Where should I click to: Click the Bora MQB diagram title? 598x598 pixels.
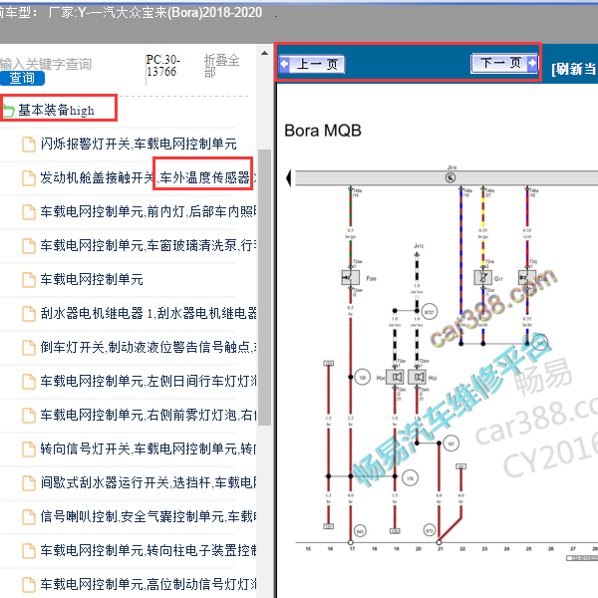click(323, 131)
